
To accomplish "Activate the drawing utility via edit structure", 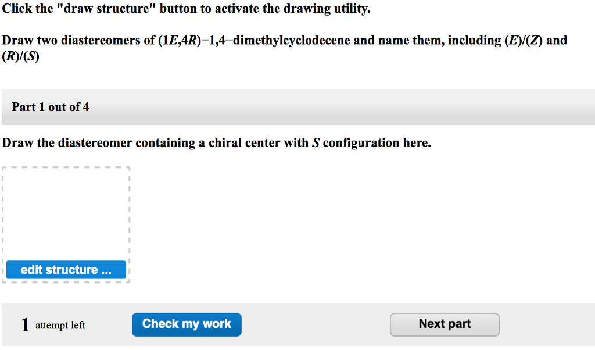I will click(x=66, y=269).
